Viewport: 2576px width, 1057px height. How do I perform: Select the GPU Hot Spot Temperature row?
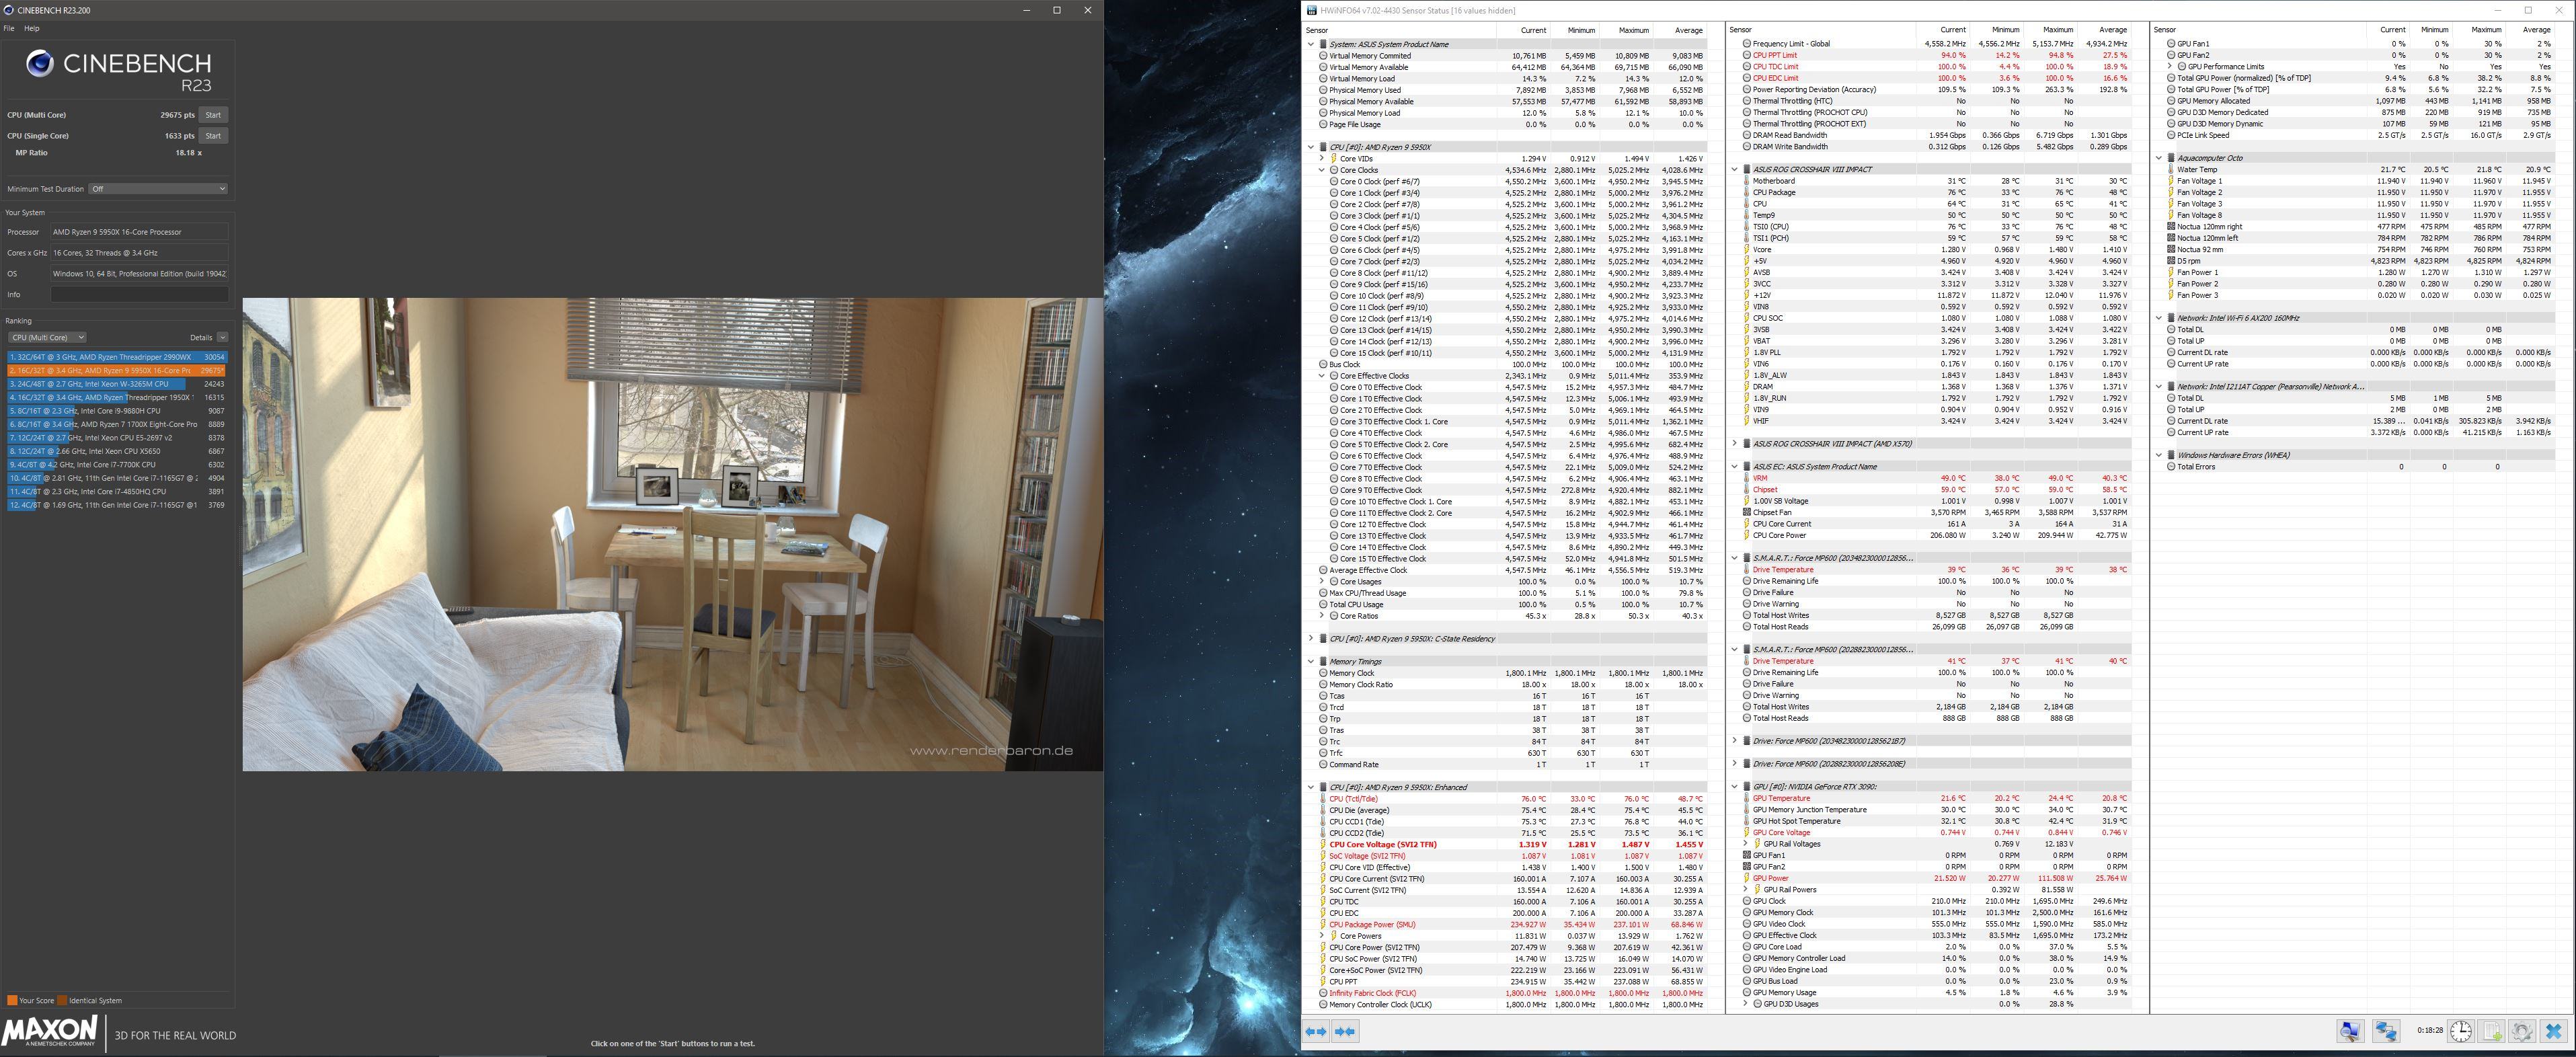click(x=1937, y=821)
